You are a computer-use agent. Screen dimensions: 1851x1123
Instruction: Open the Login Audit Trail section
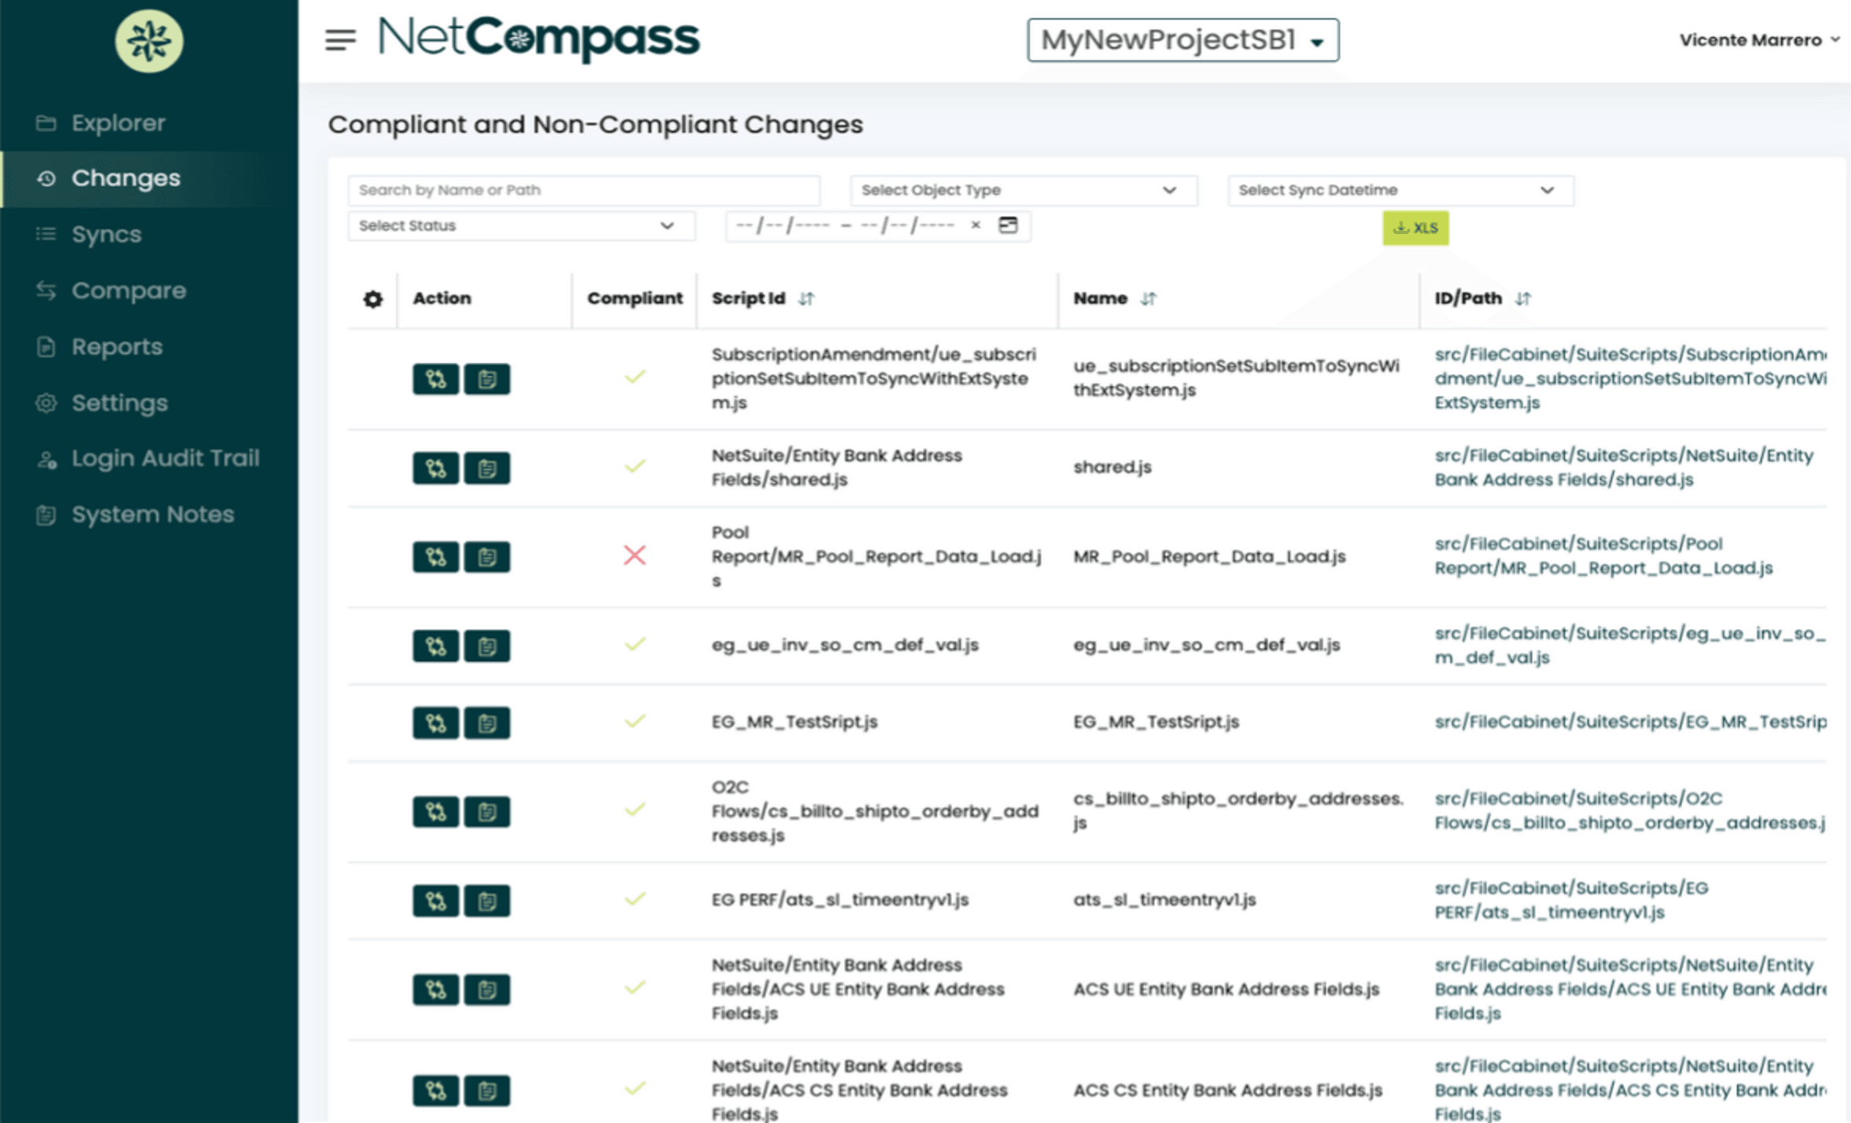tap(166, 458)
